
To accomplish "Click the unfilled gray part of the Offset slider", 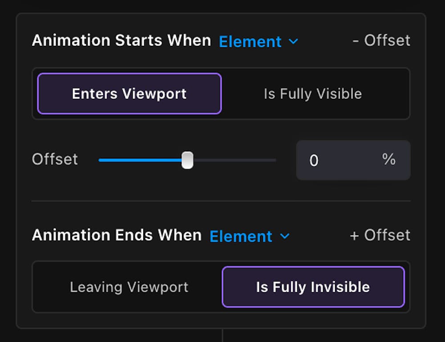I will pos(236,160).
